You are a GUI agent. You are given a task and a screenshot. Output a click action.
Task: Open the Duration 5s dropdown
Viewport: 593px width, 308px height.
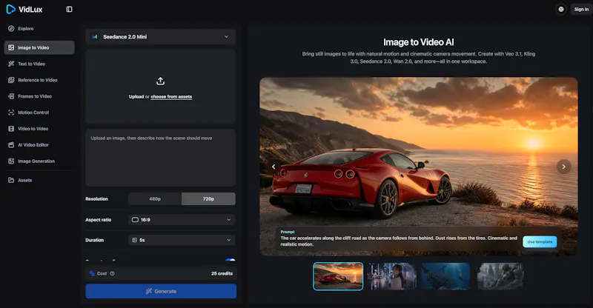pos(182,240)
